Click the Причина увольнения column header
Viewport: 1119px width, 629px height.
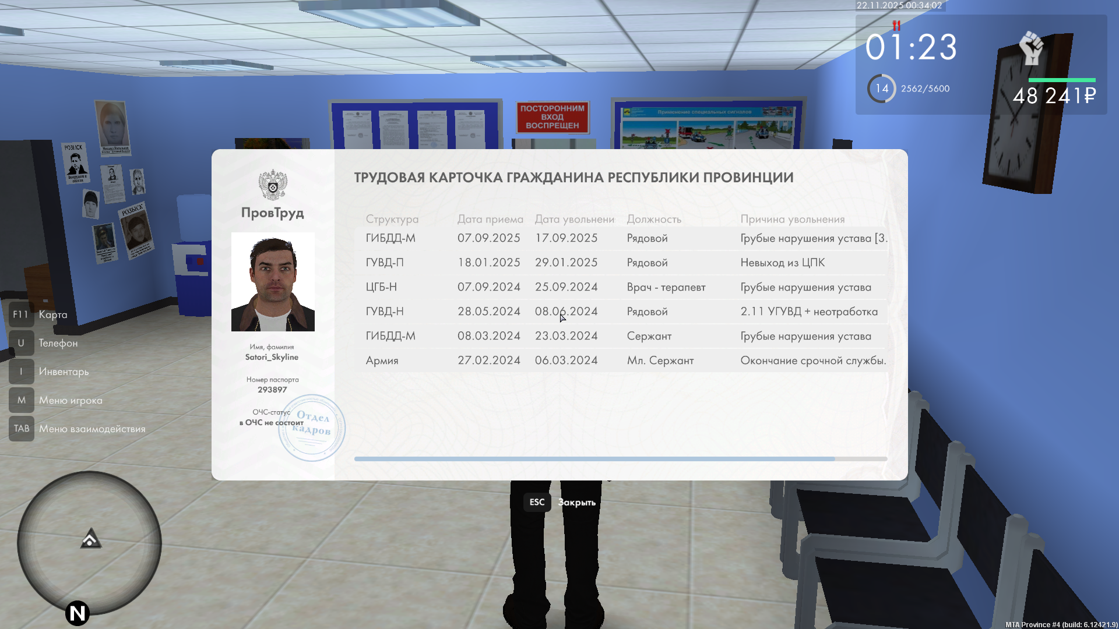tap(792, 219)
